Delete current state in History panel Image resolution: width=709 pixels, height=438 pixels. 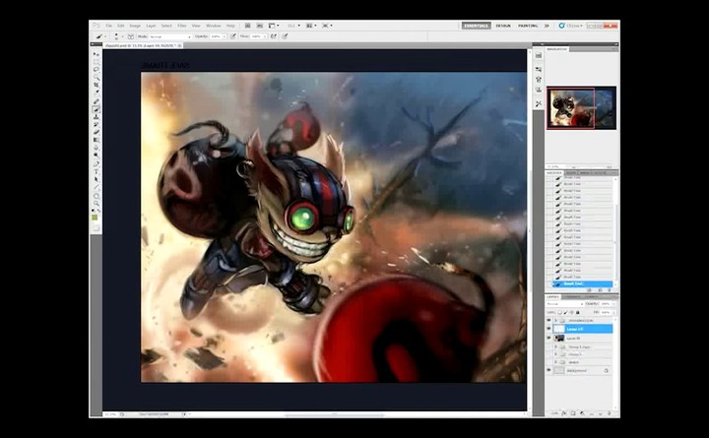(x=610, y=289)
